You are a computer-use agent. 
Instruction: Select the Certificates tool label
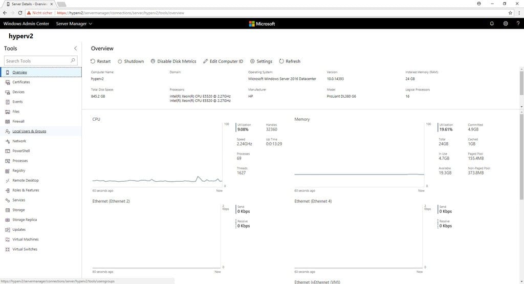(21, 82)
